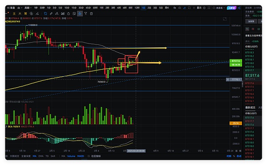Select the ruler measure tool icon
Viewport: 267px width, 165px height.
click(51, 14)
